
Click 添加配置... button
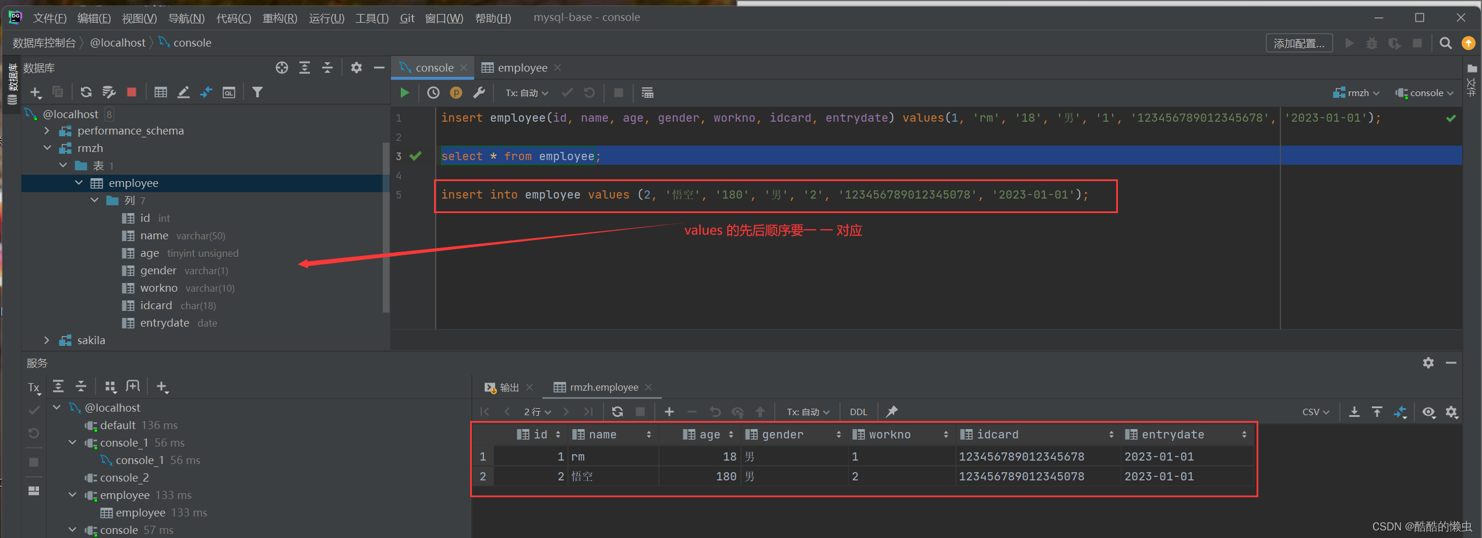point(1299,43)
